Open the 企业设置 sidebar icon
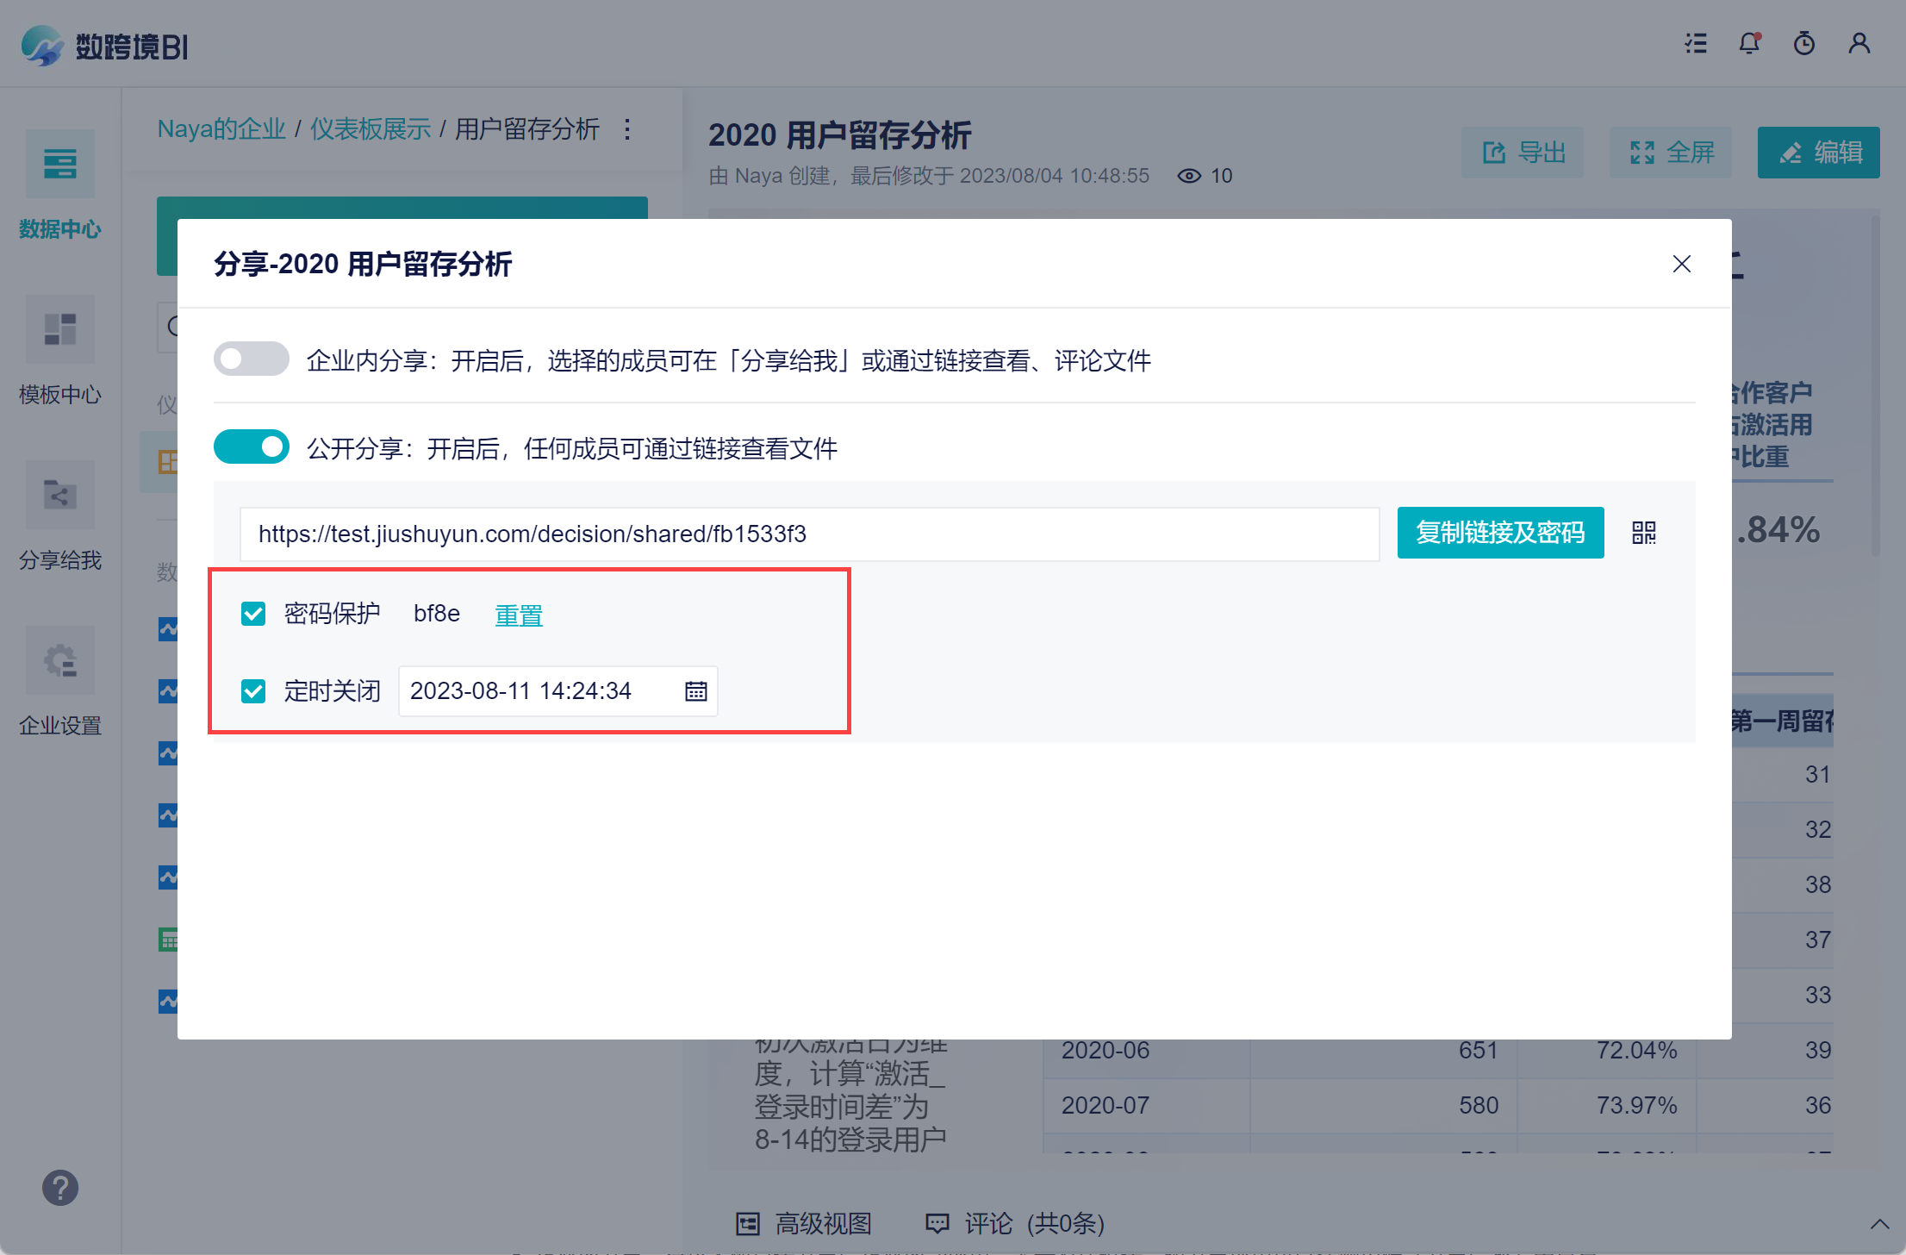The image size is (1906, 1255). 60,660
